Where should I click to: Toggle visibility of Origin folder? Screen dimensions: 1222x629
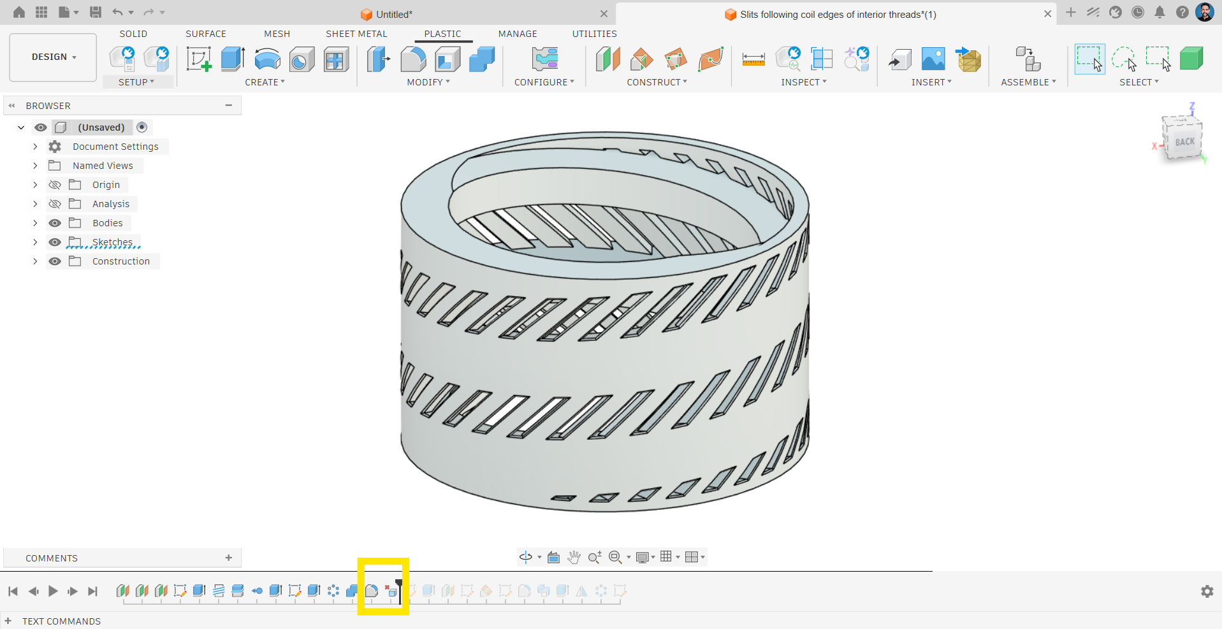tap(55, 185)
